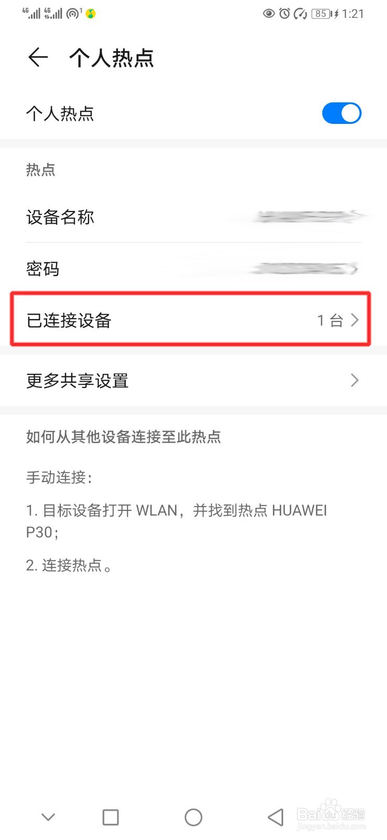Hide navigation bar with down chevron

(48, 817)
